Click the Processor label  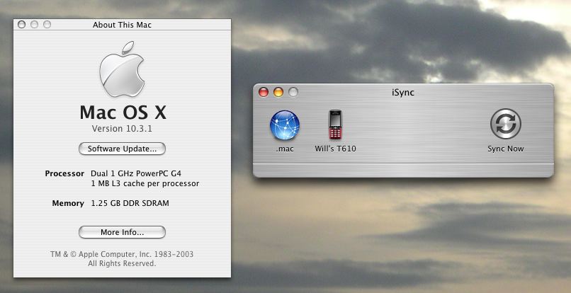[x=64, y=173]
